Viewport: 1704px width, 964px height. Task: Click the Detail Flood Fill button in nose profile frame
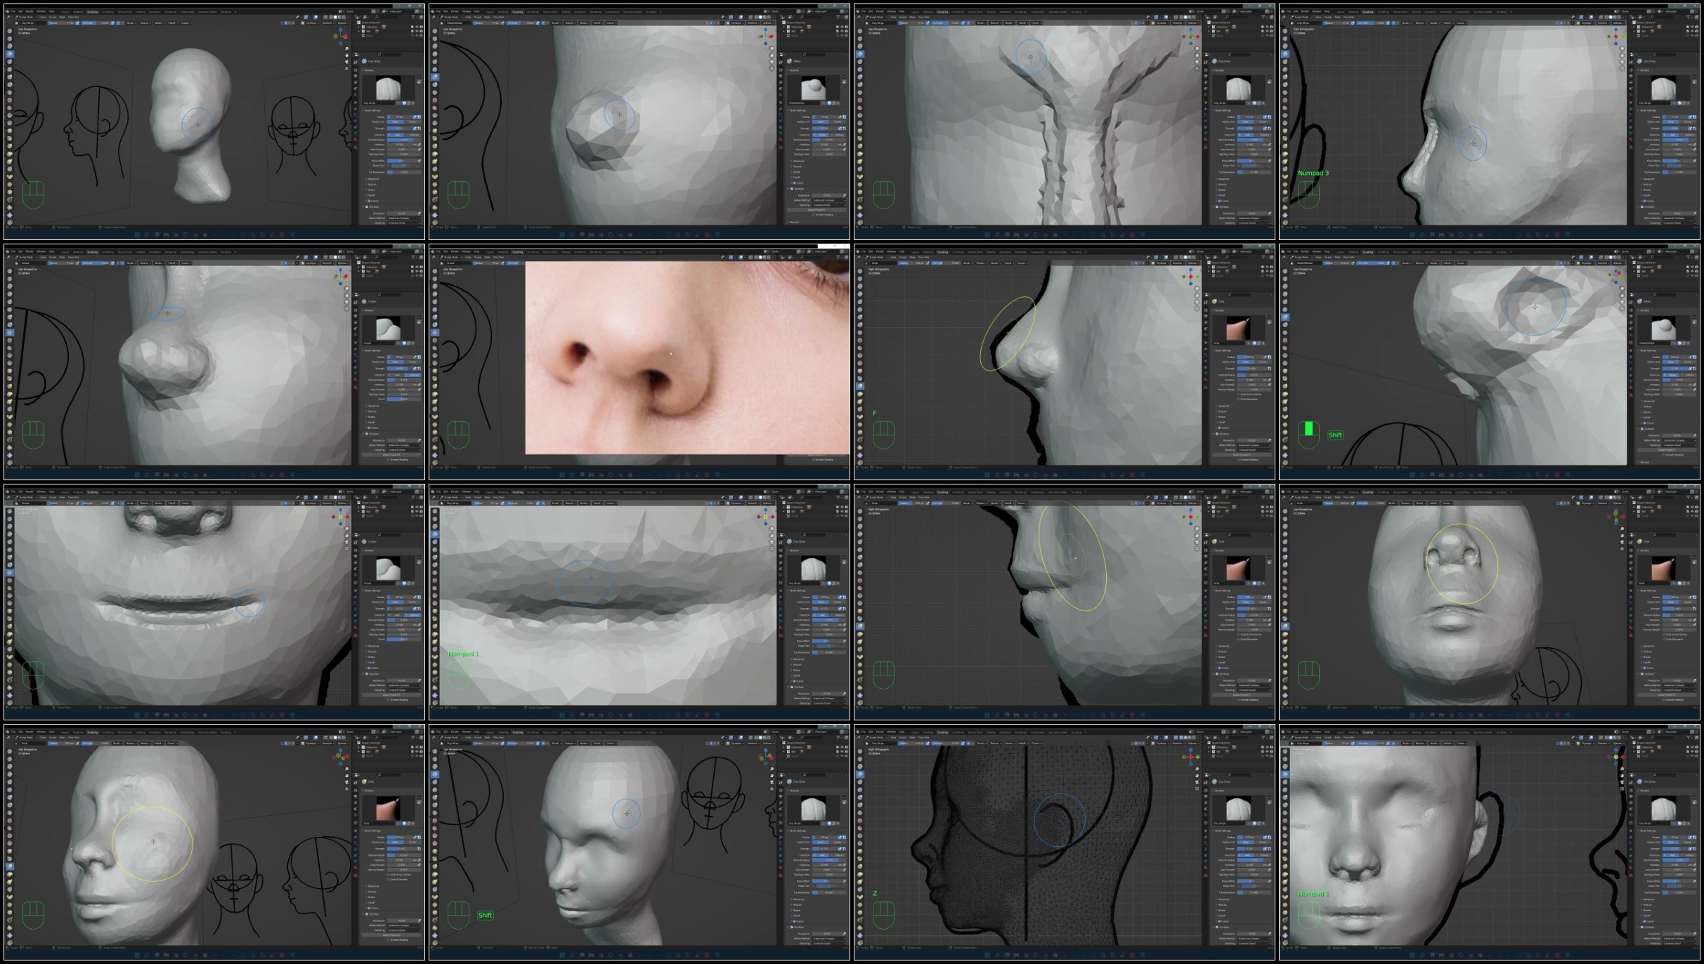[1242, 455]
